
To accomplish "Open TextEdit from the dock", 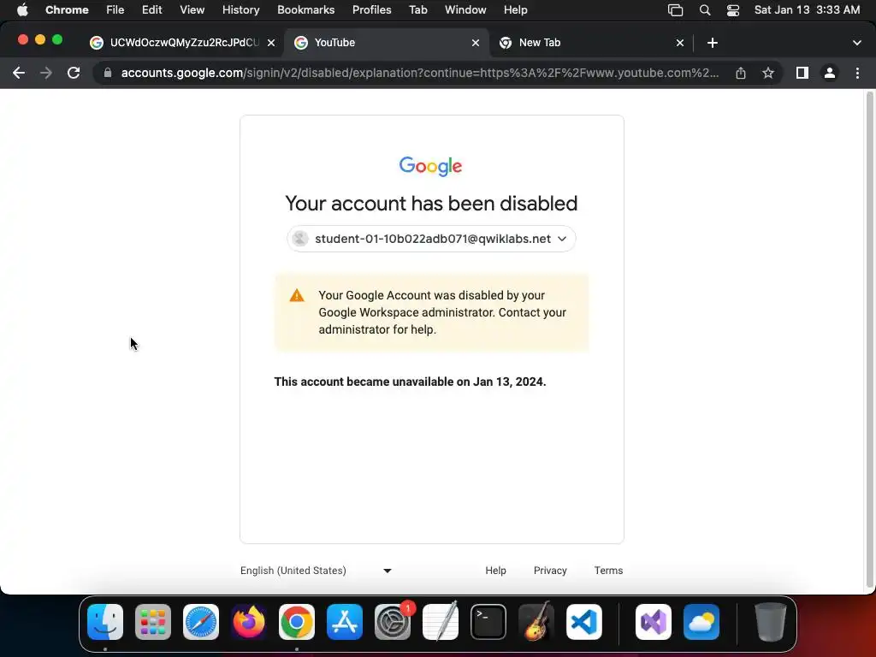I will tap(441, 622).
